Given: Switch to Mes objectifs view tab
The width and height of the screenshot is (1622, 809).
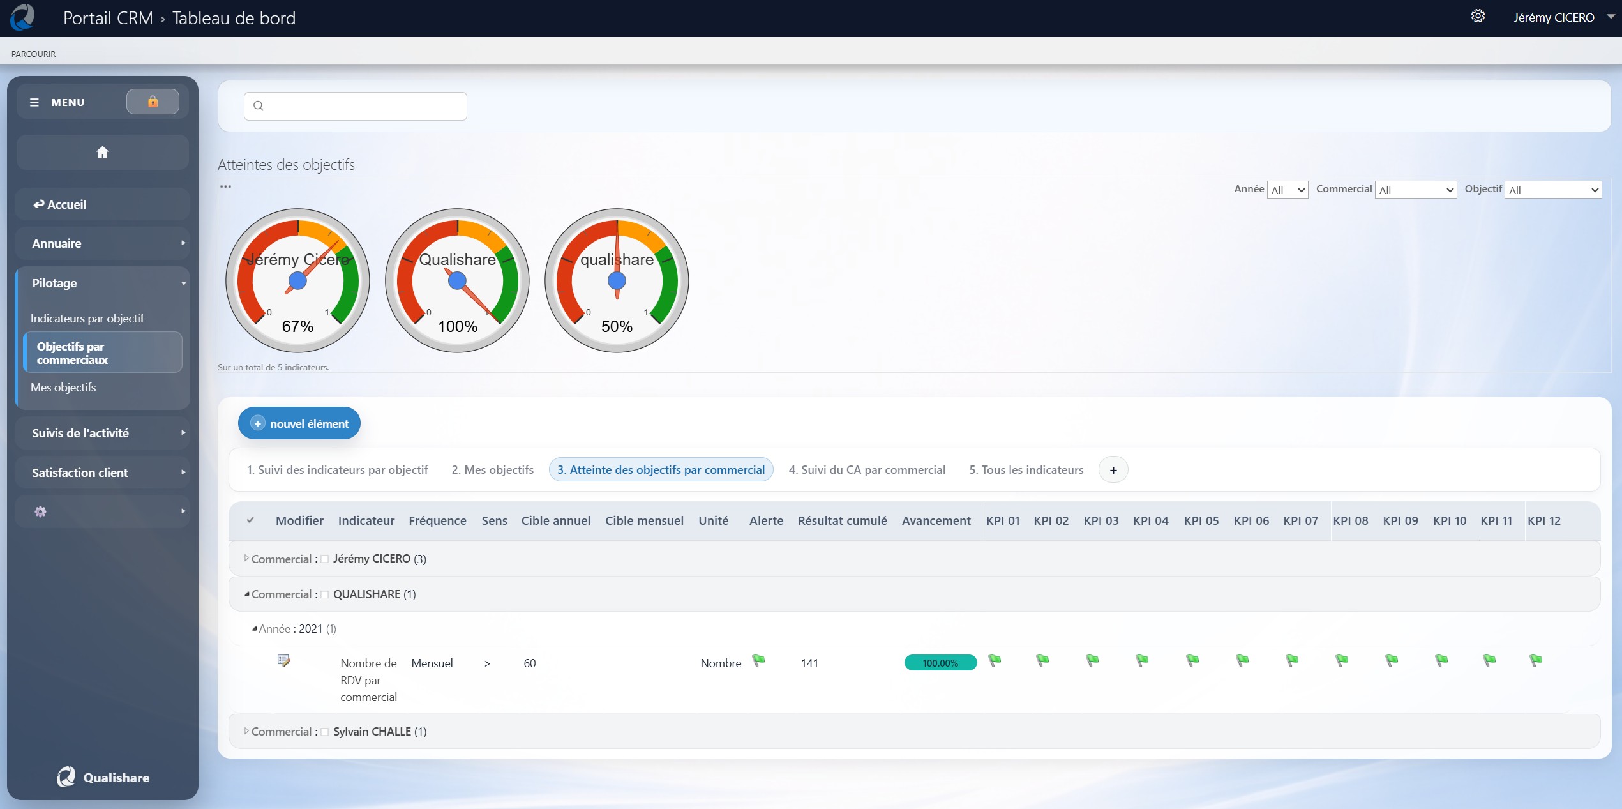Looking at the screenshot, I should click(x=493, y=469).
